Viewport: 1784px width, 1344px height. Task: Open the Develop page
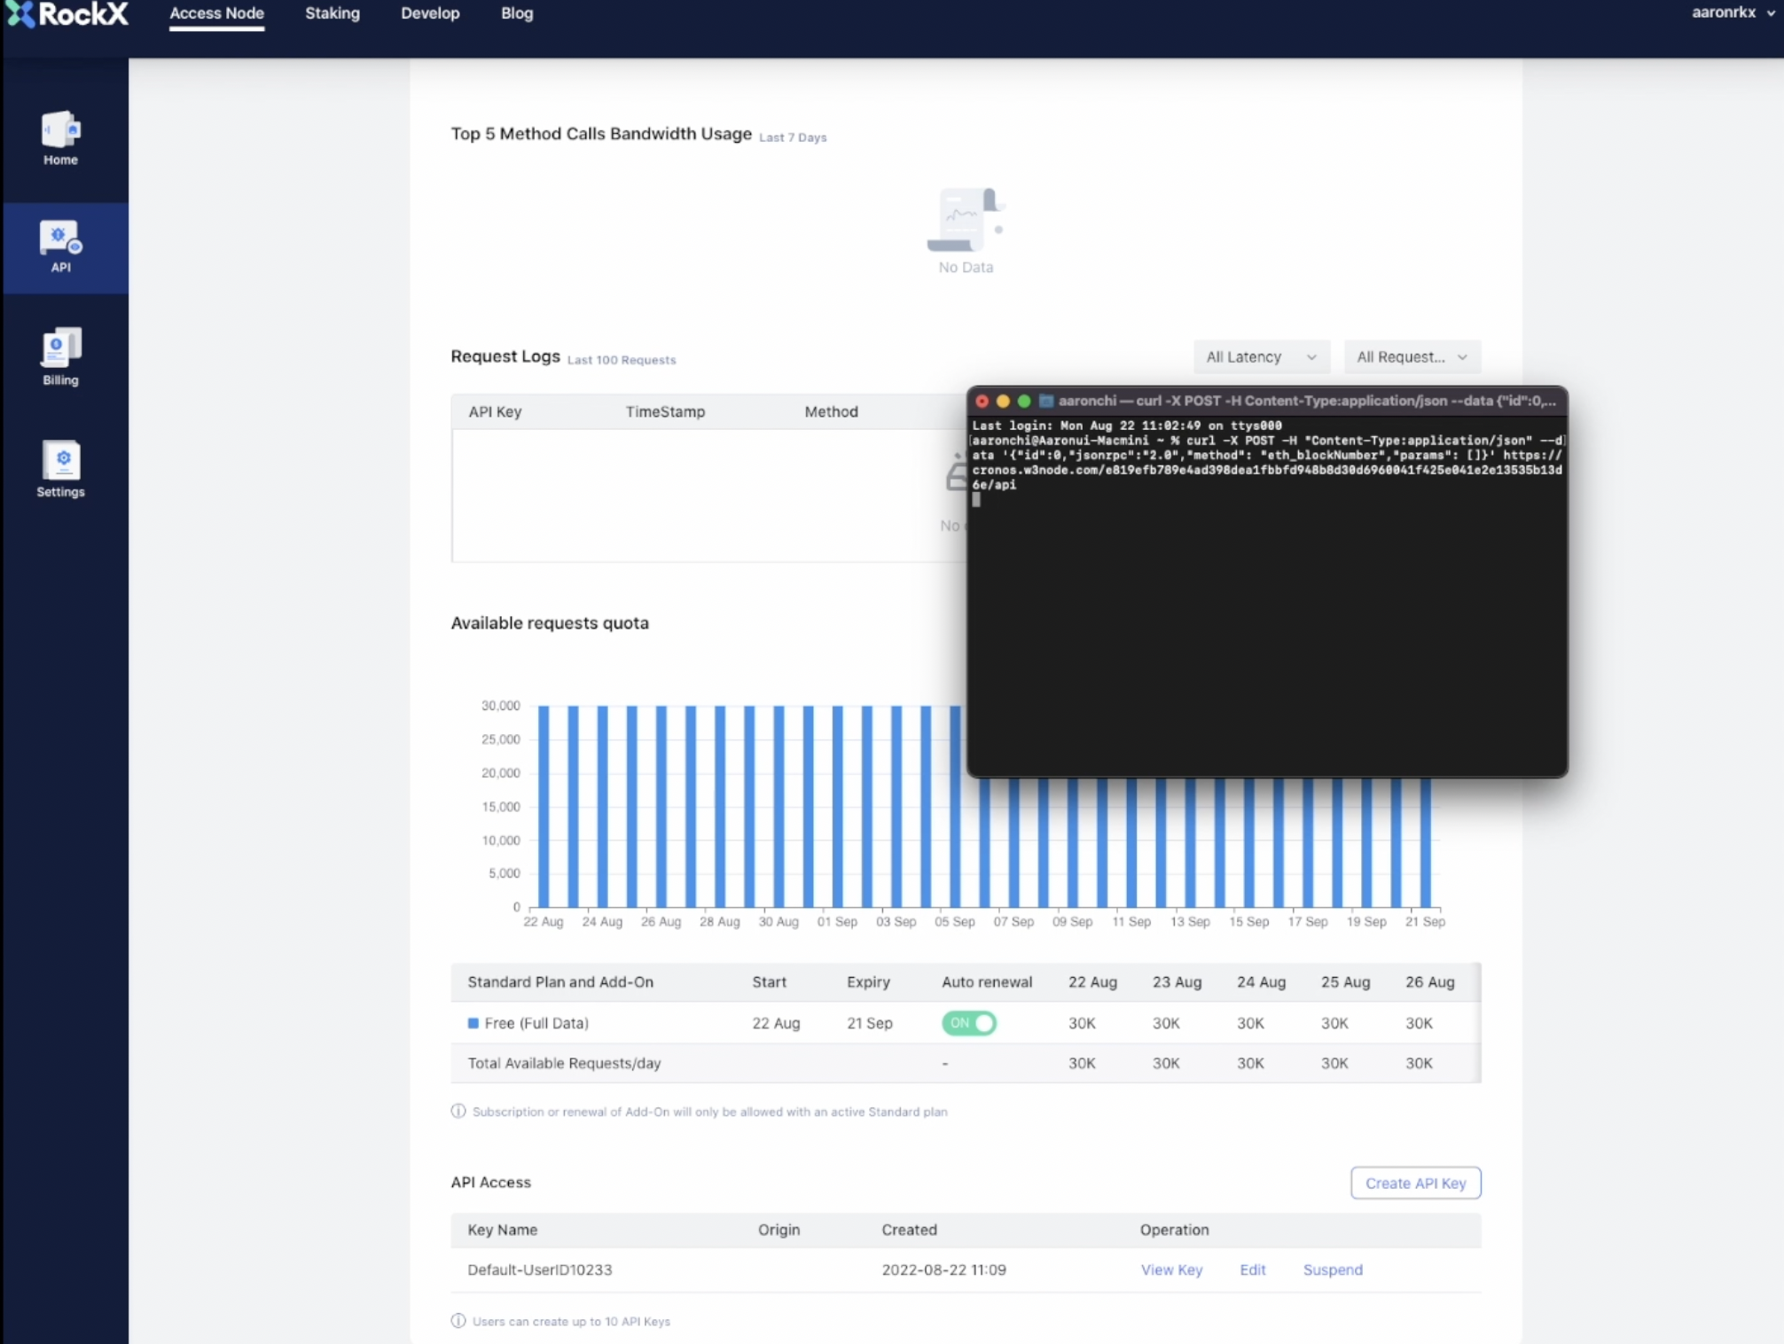click(x=430, y=13)
